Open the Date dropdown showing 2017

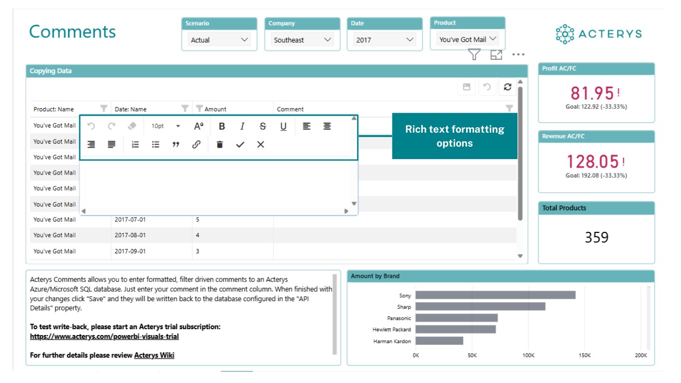point(385,40)
